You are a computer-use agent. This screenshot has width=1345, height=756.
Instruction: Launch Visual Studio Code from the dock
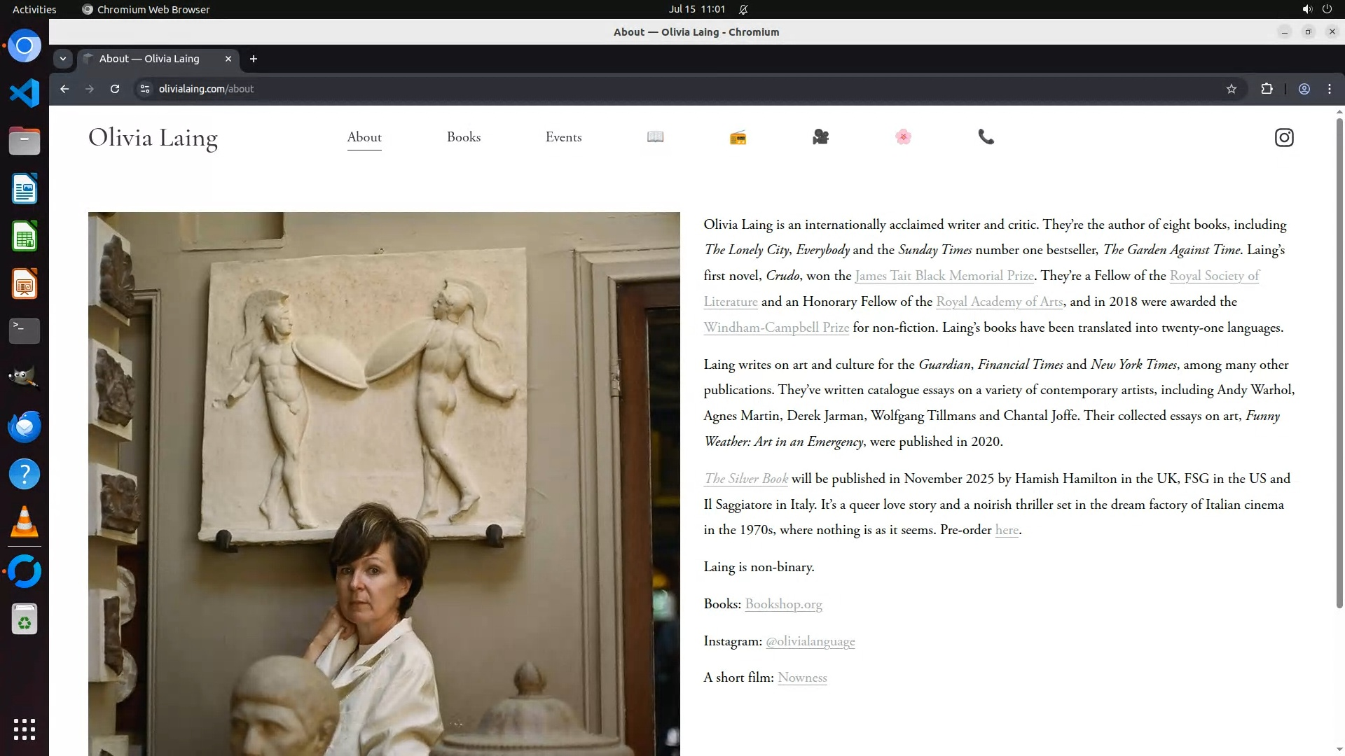pyautogui.click(x=25, y=93)
